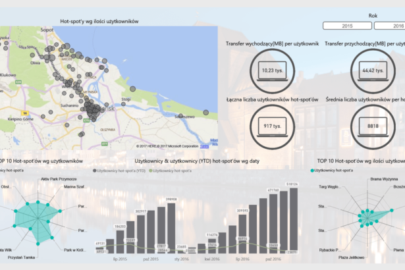
Task: Click the hot-spot bubble near Stogi on the map
Action: tap(123, 104)
